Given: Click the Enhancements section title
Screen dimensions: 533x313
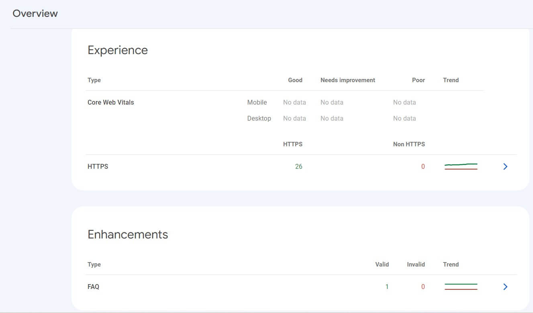Looking at the screenshot, I should coord(128,234).
